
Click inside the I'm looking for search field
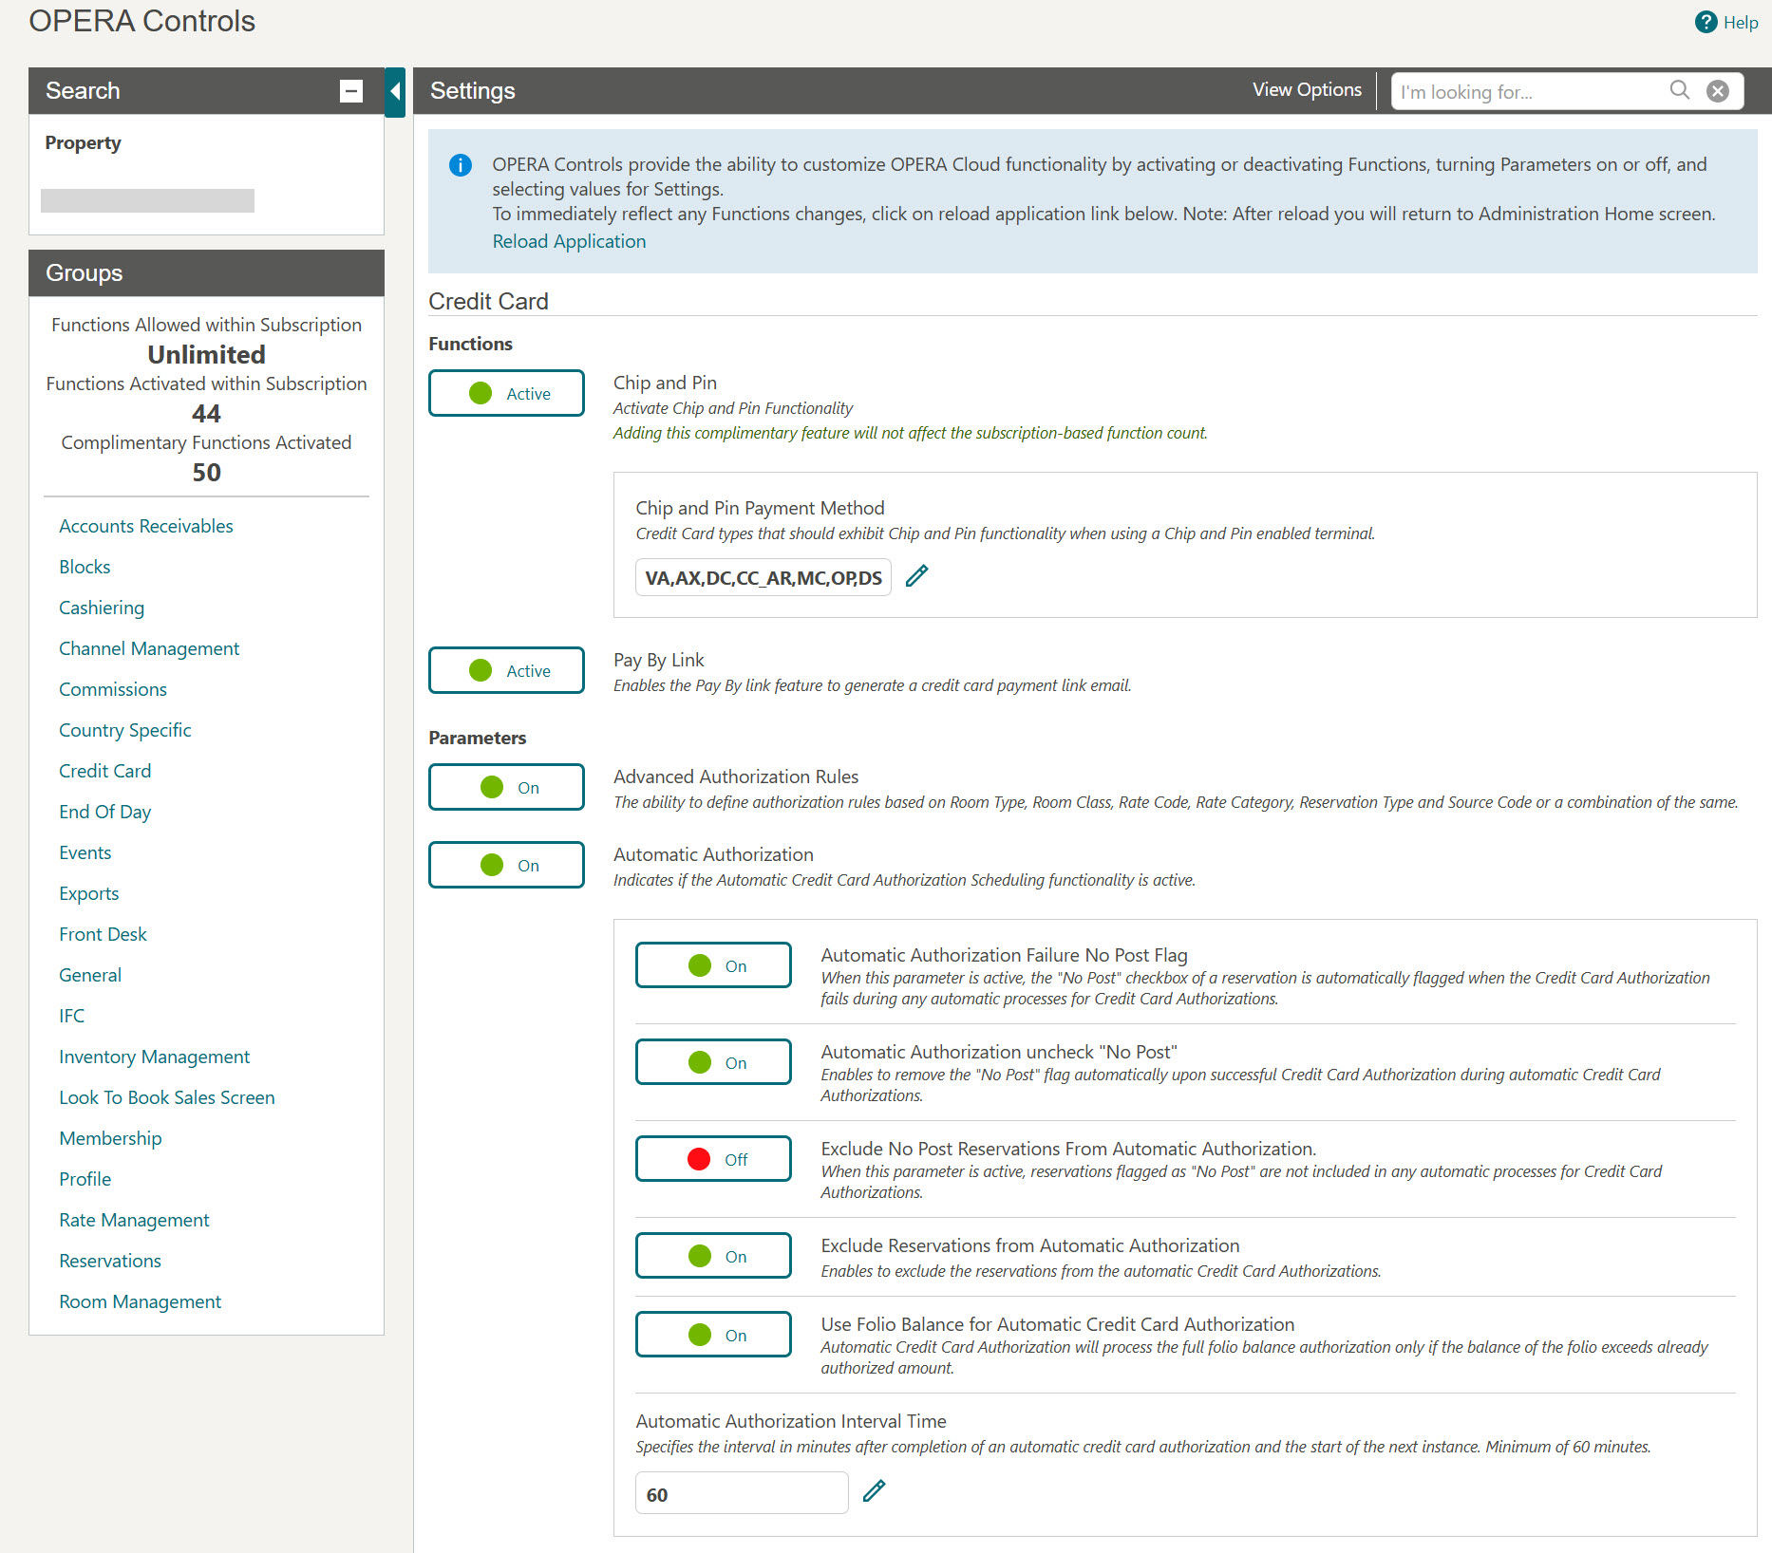coord(1519,91)
